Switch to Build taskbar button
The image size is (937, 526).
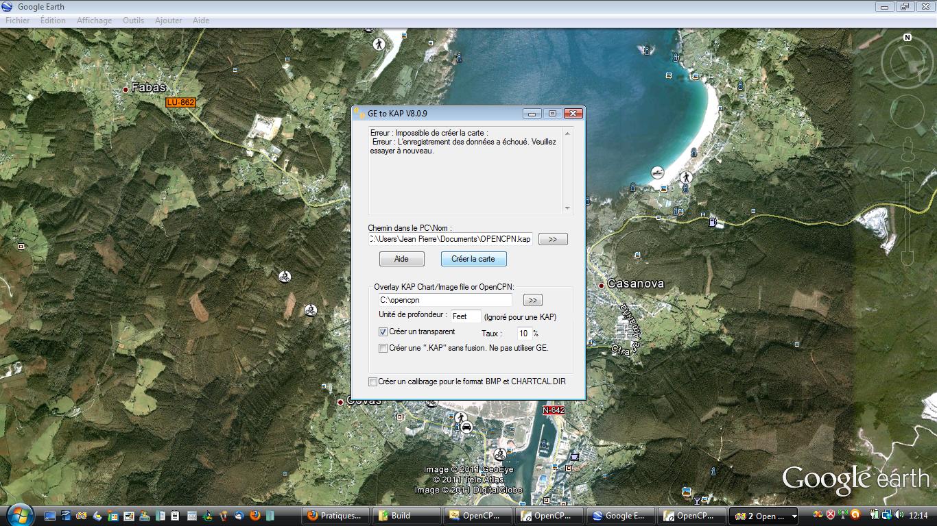(407, 516)
